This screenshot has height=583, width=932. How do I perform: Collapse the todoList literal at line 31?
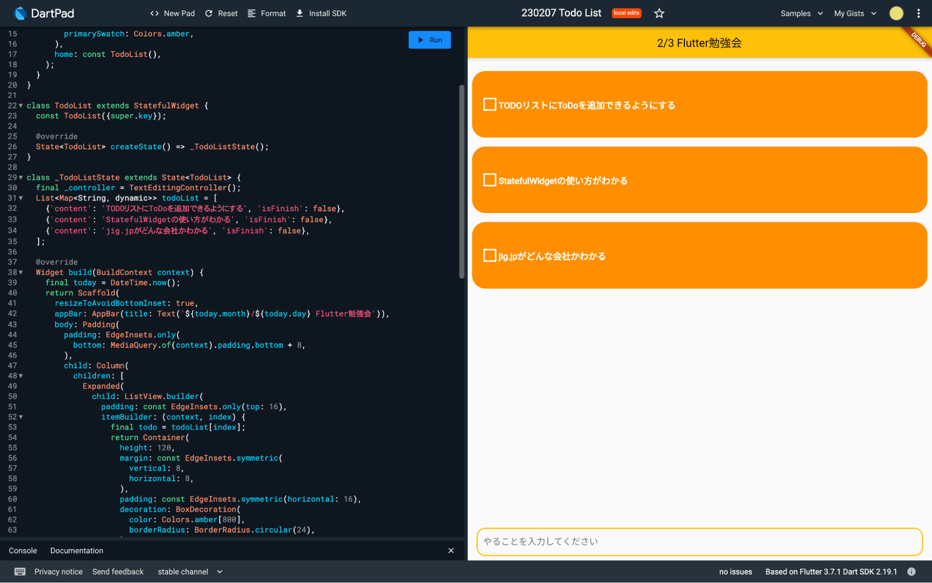tap(21, 198)
